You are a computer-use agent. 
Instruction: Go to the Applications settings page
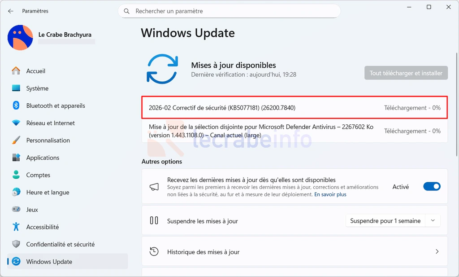click(43, 158)
